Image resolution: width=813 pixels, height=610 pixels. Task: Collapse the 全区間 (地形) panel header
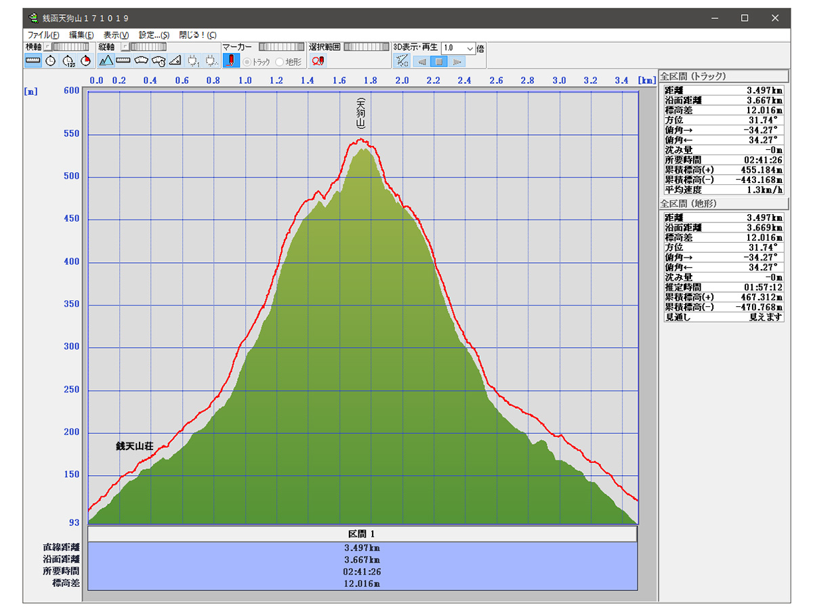724,203
